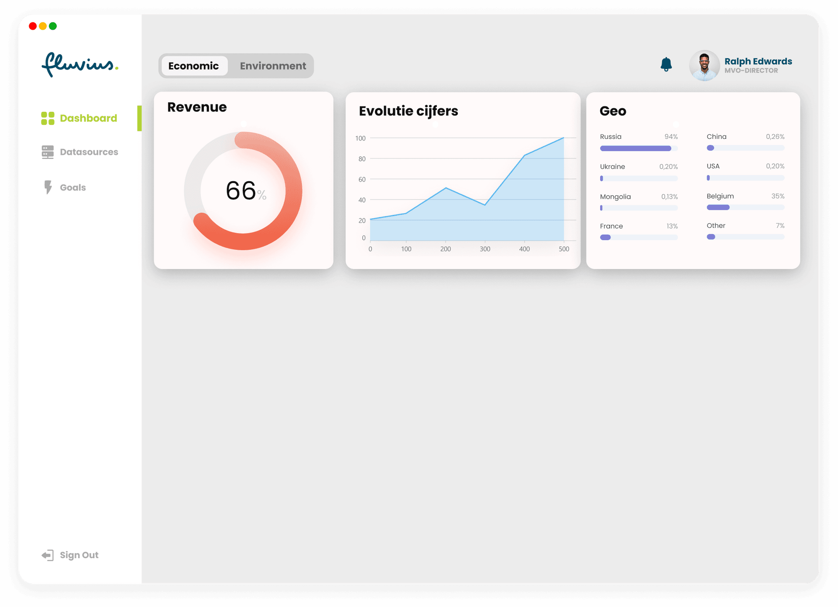Click Ralph Edwards' profile avatar
Image resolution: width=838 pixels, height=607 pixels.
tap(704, 66)
